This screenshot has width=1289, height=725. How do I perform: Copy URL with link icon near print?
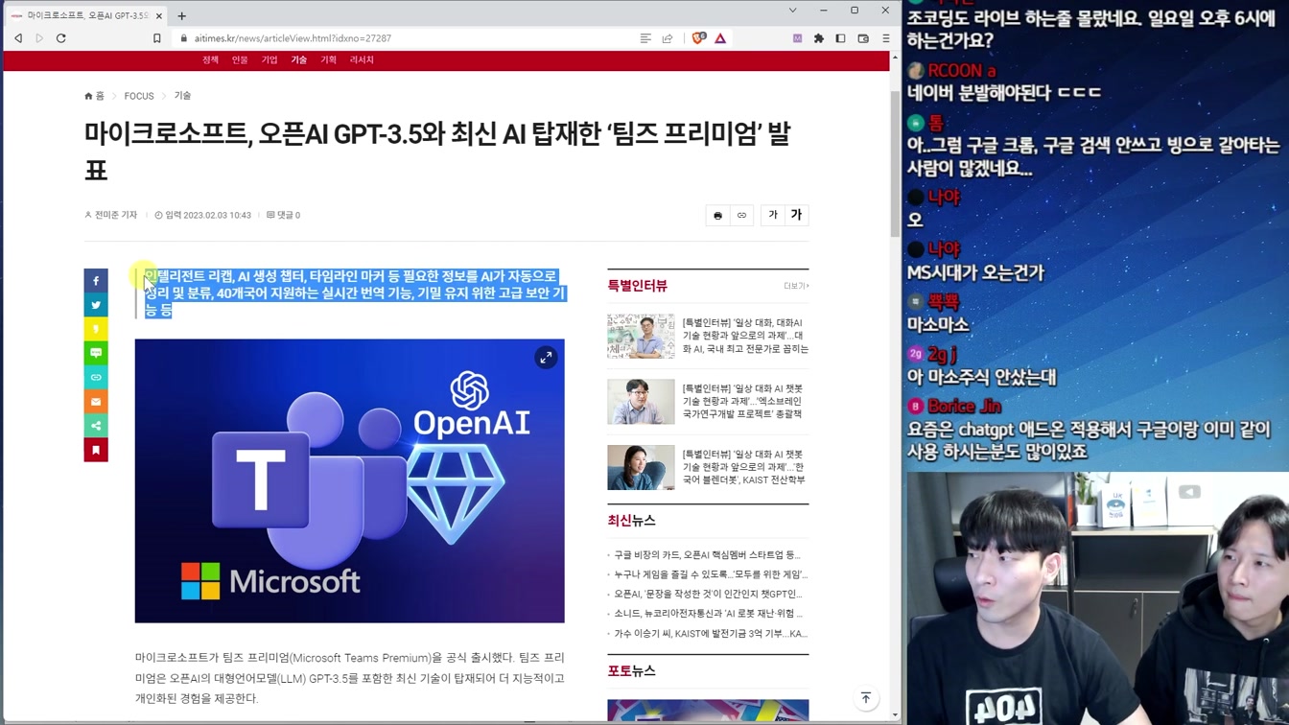[x=741, y=216]
